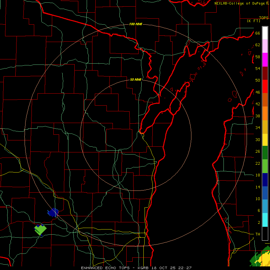Image resolution: width=270 pixels, height=270 pixels.
Task: Click the KGRB station identifier in caption
Action: (x=144, y=268)
